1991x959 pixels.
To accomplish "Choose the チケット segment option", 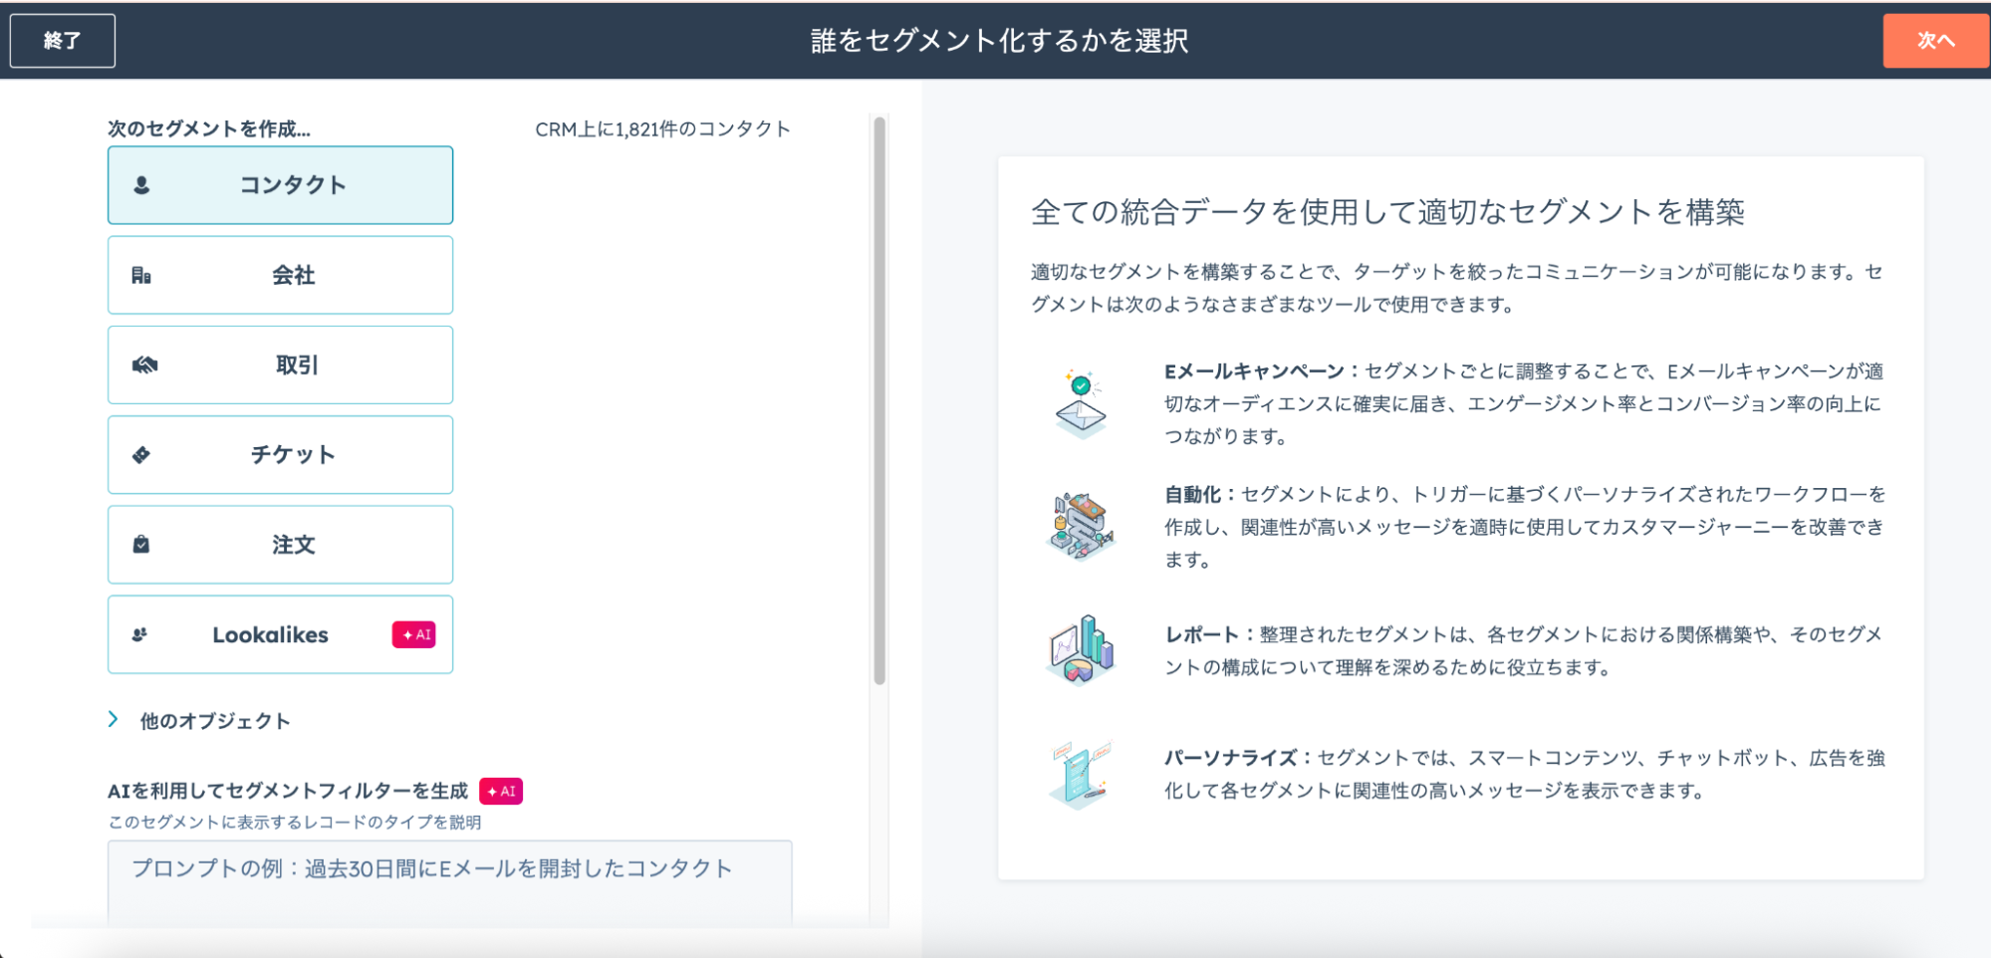I will (x=293, y=455).
